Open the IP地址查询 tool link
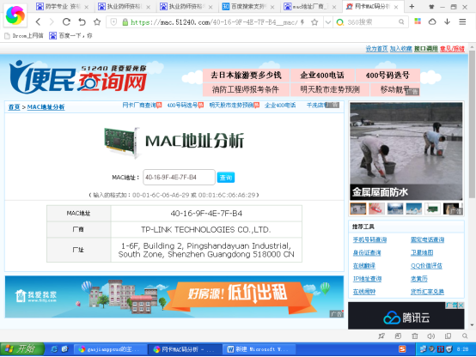This screenshot has width=476, height=357. [367, 279]
